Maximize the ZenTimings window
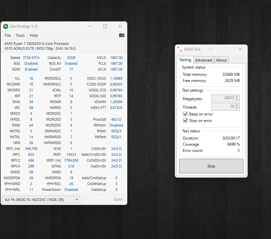This screenshot has width=271, height=239. pos(105,26)
